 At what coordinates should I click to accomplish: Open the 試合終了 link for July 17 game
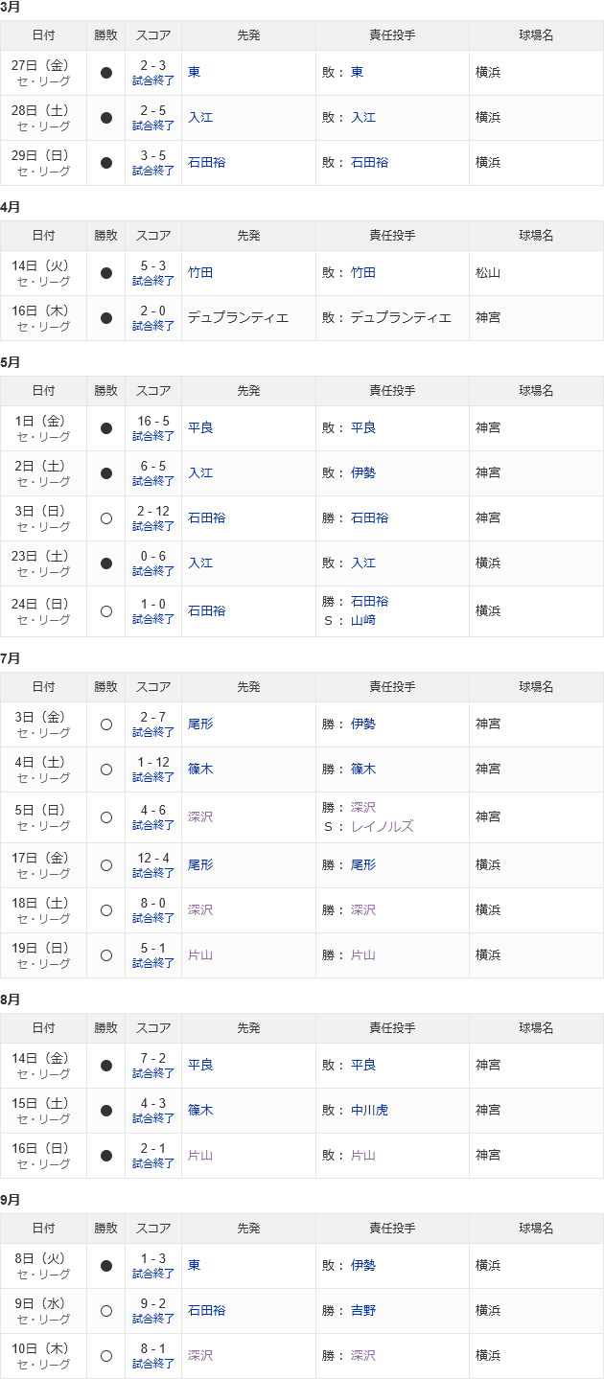pyautogui.click(x=153, y=873)
